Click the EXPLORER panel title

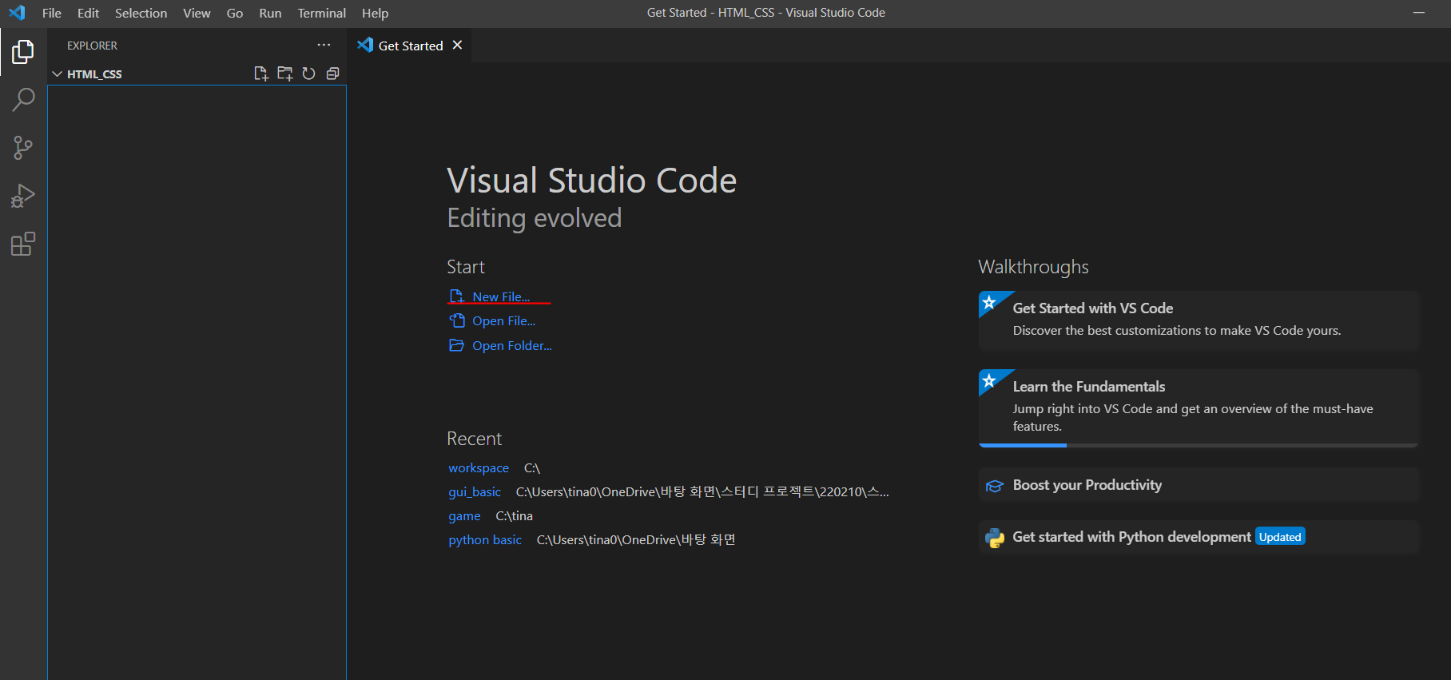pyautogui.click(x=92, y=46)
